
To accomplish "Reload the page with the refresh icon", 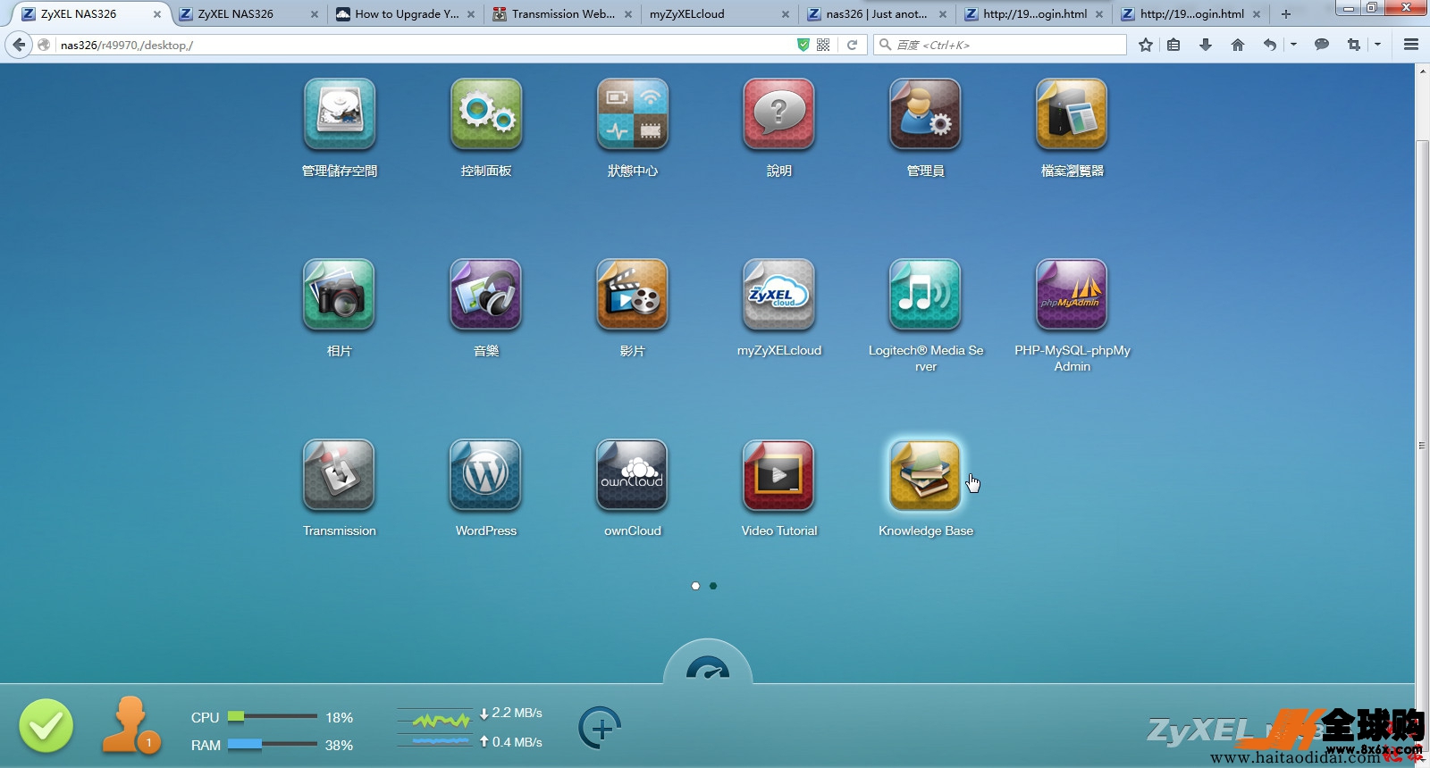I will [853, 45].
